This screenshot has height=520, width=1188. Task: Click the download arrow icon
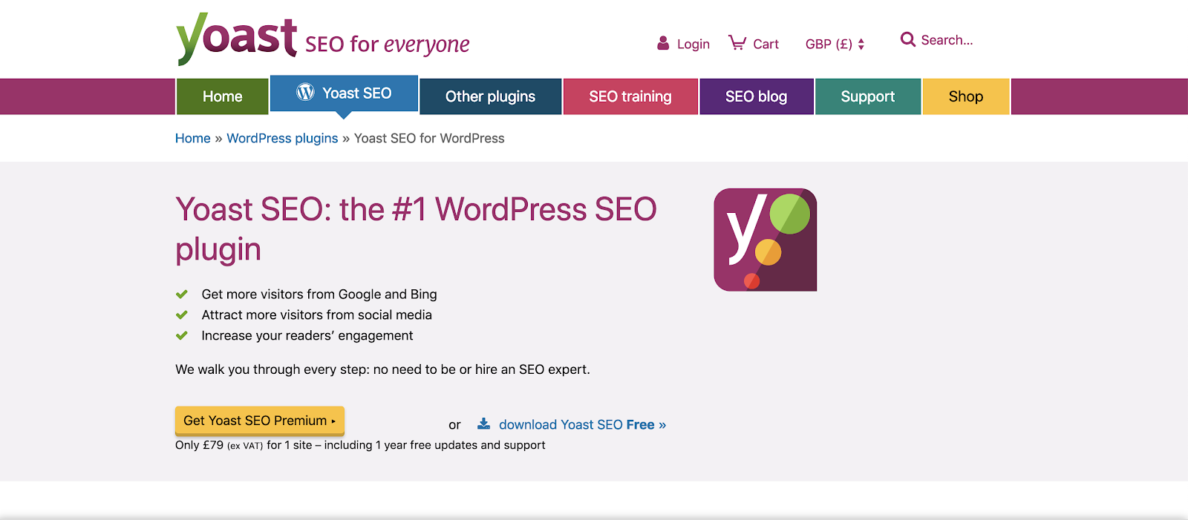484,424
